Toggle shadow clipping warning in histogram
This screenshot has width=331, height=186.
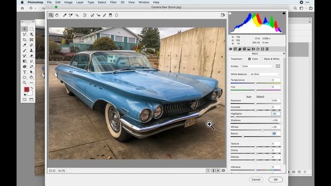click(230, 13)
